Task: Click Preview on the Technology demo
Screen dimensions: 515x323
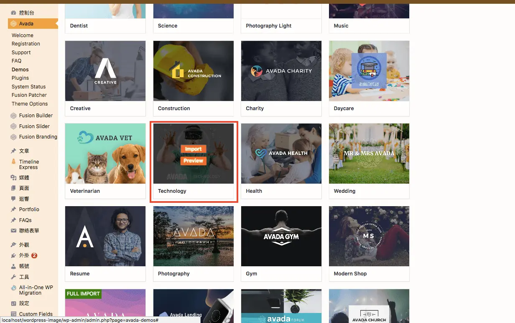Action: point(194,161)
